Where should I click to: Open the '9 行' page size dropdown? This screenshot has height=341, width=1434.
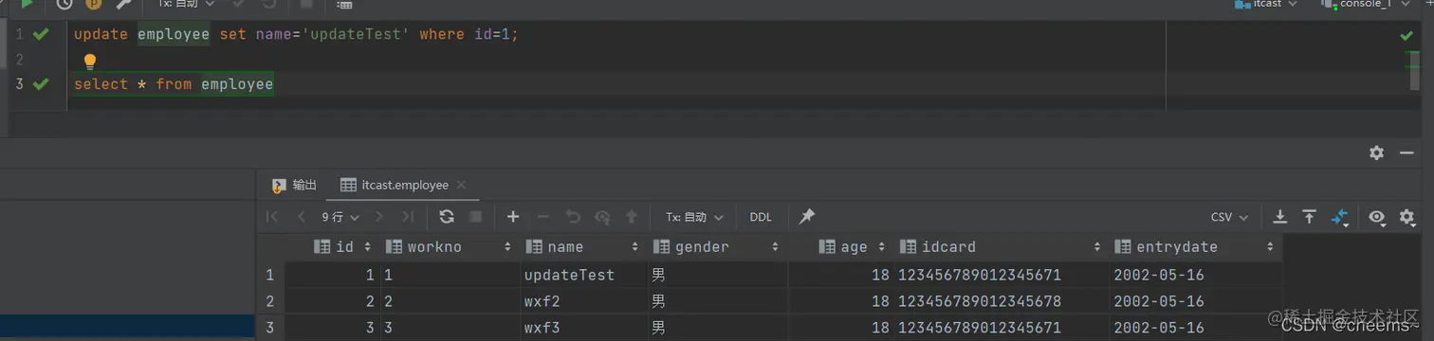pyautogui.click(x=341, y=217)
